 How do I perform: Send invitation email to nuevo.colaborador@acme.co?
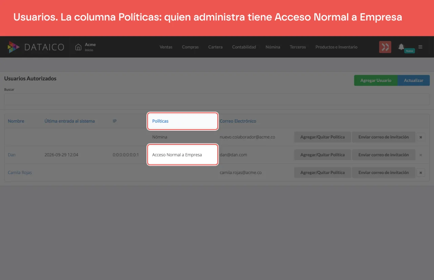coord(383,137)
